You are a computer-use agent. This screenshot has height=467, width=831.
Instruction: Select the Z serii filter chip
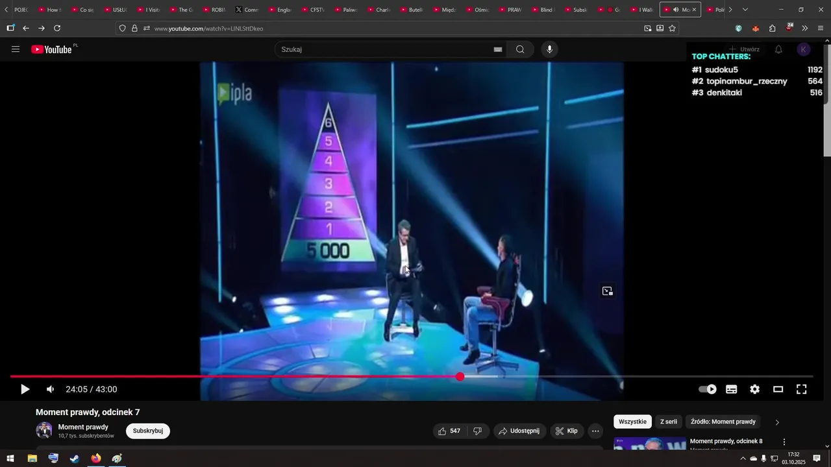click(x=669, y=422)
